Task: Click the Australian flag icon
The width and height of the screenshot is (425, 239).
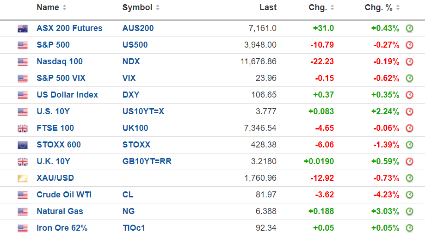Action: pos(23,28)
